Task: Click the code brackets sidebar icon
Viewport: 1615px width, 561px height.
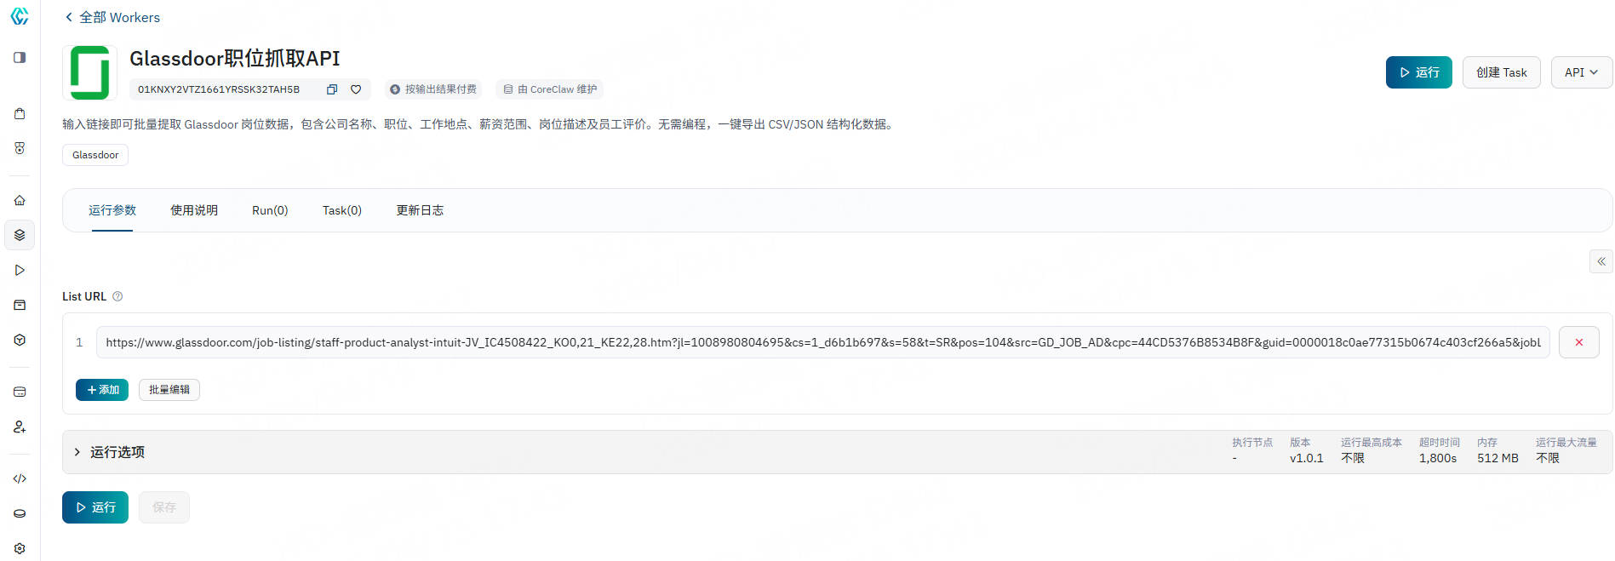Action: pyautogui.click(x=20, y=478)
